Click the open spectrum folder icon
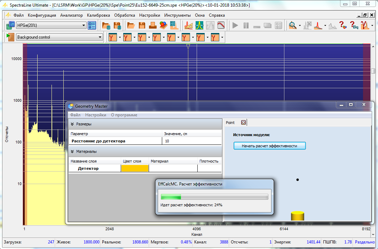Screen dimensions: 378x249 point(131,25)
